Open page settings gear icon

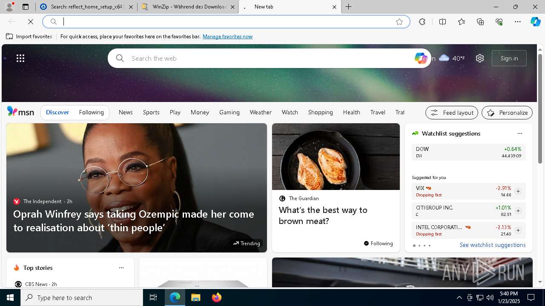[x=480, y=58]
